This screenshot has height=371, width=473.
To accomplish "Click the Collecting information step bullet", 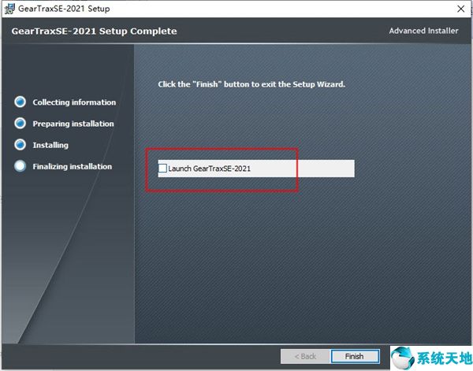I will coord(20,102).
